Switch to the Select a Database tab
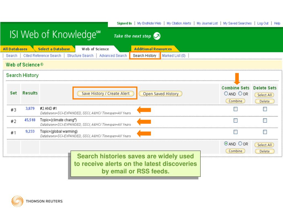The height and width of the screenshot is (212, 283). click(x=54, y=49)
